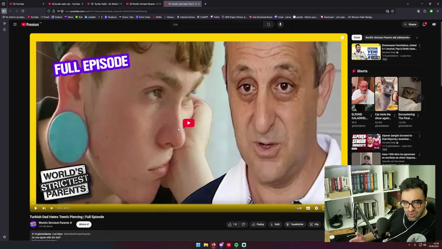Screen dimensions: 442x249
Task: Subscribe using the Abone ol button
Action: click(84, 224)
